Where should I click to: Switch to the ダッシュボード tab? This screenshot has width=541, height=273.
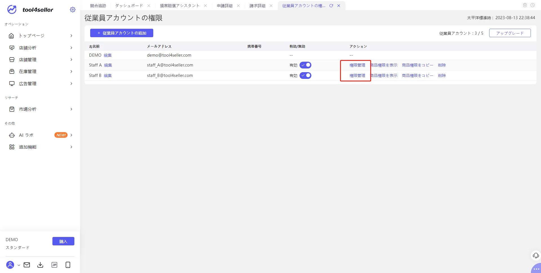129,6
